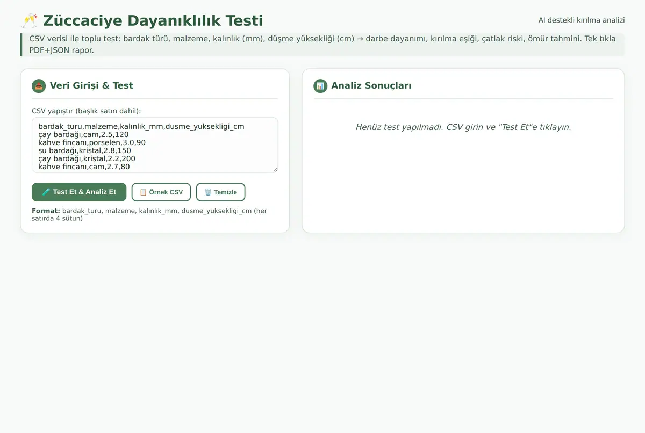Clear the input with Temizle button
This screenshot has height=433, width=645.
pyautogui.click(x=220, y=192)
